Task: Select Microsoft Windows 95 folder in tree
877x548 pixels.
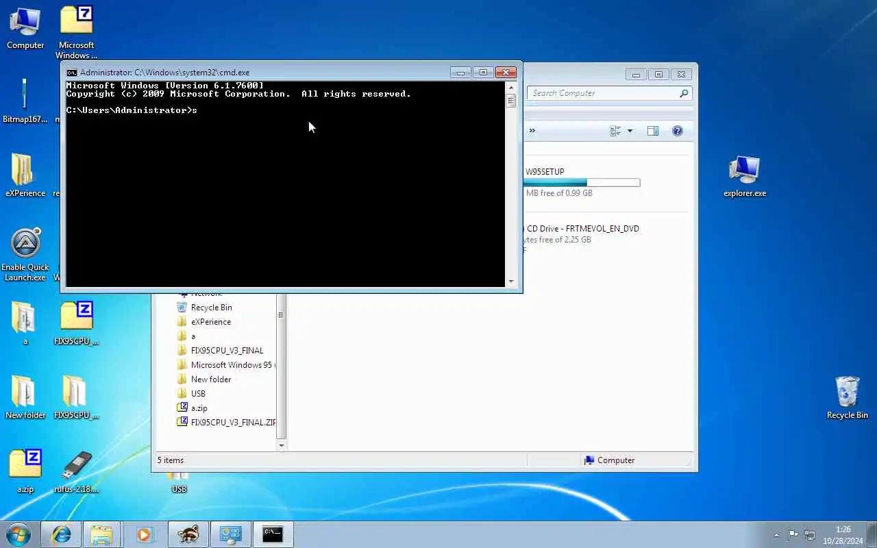Action: point(225,365)
